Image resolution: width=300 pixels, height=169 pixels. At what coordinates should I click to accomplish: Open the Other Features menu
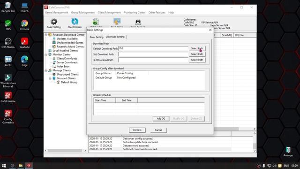(157, 13)
